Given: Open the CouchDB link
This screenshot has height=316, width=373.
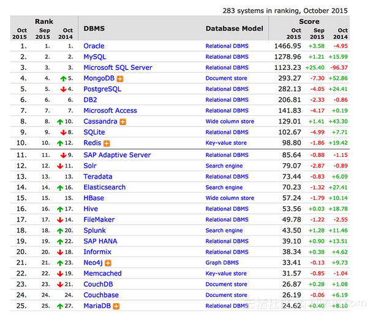Looking at the screenshot, I should tap(98, 284).
